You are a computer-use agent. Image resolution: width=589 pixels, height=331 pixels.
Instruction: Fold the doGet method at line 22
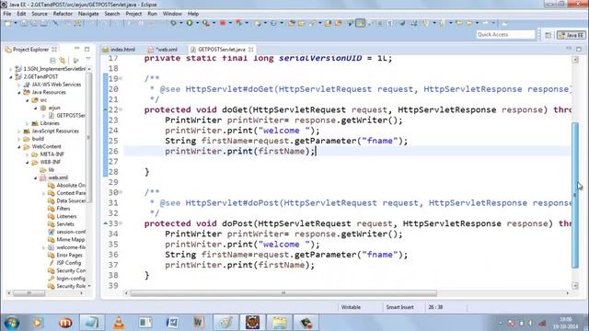click(x=121, y=109)
